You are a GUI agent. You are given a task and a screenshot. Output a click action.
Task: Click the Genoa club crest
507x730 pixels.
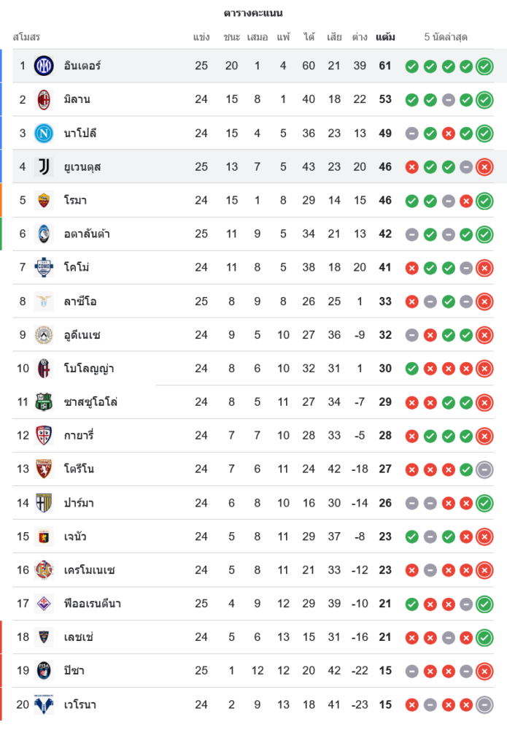(x=44, y=537)
